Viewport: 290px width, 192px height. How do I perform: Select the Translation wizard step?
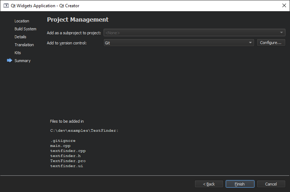[x=24, y=45]
